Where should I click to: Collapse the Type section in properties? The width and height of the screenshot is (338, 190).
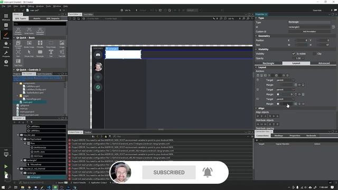[x=256, y=18]
